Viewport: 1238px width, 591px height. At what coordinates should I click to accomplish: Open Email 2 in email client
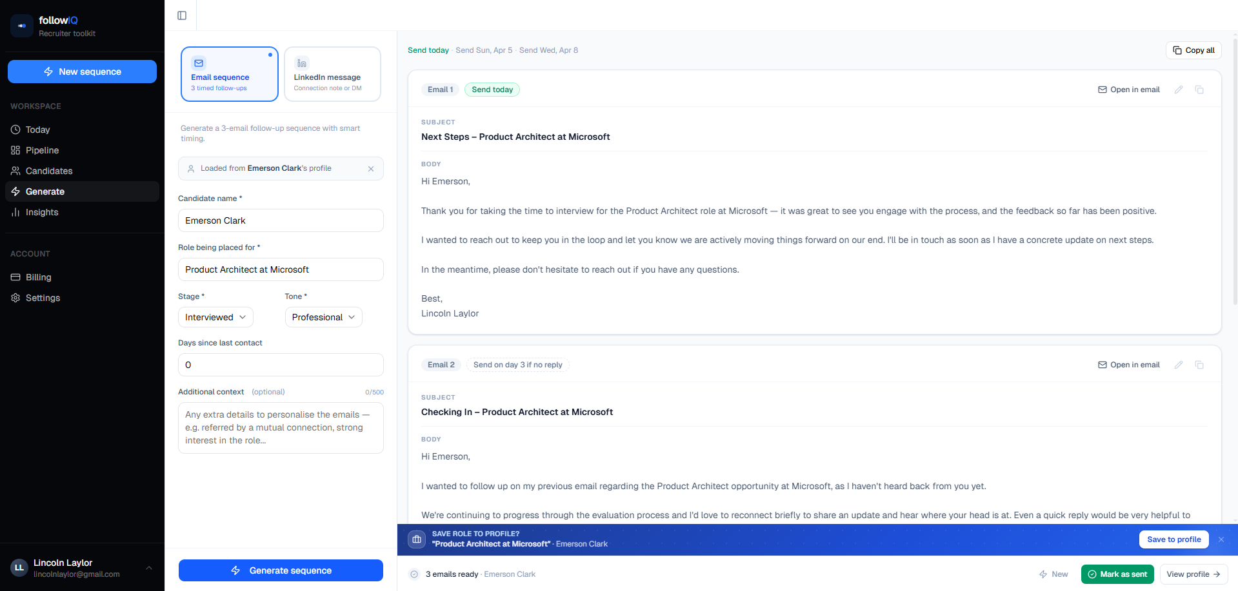click(1129, 365)
